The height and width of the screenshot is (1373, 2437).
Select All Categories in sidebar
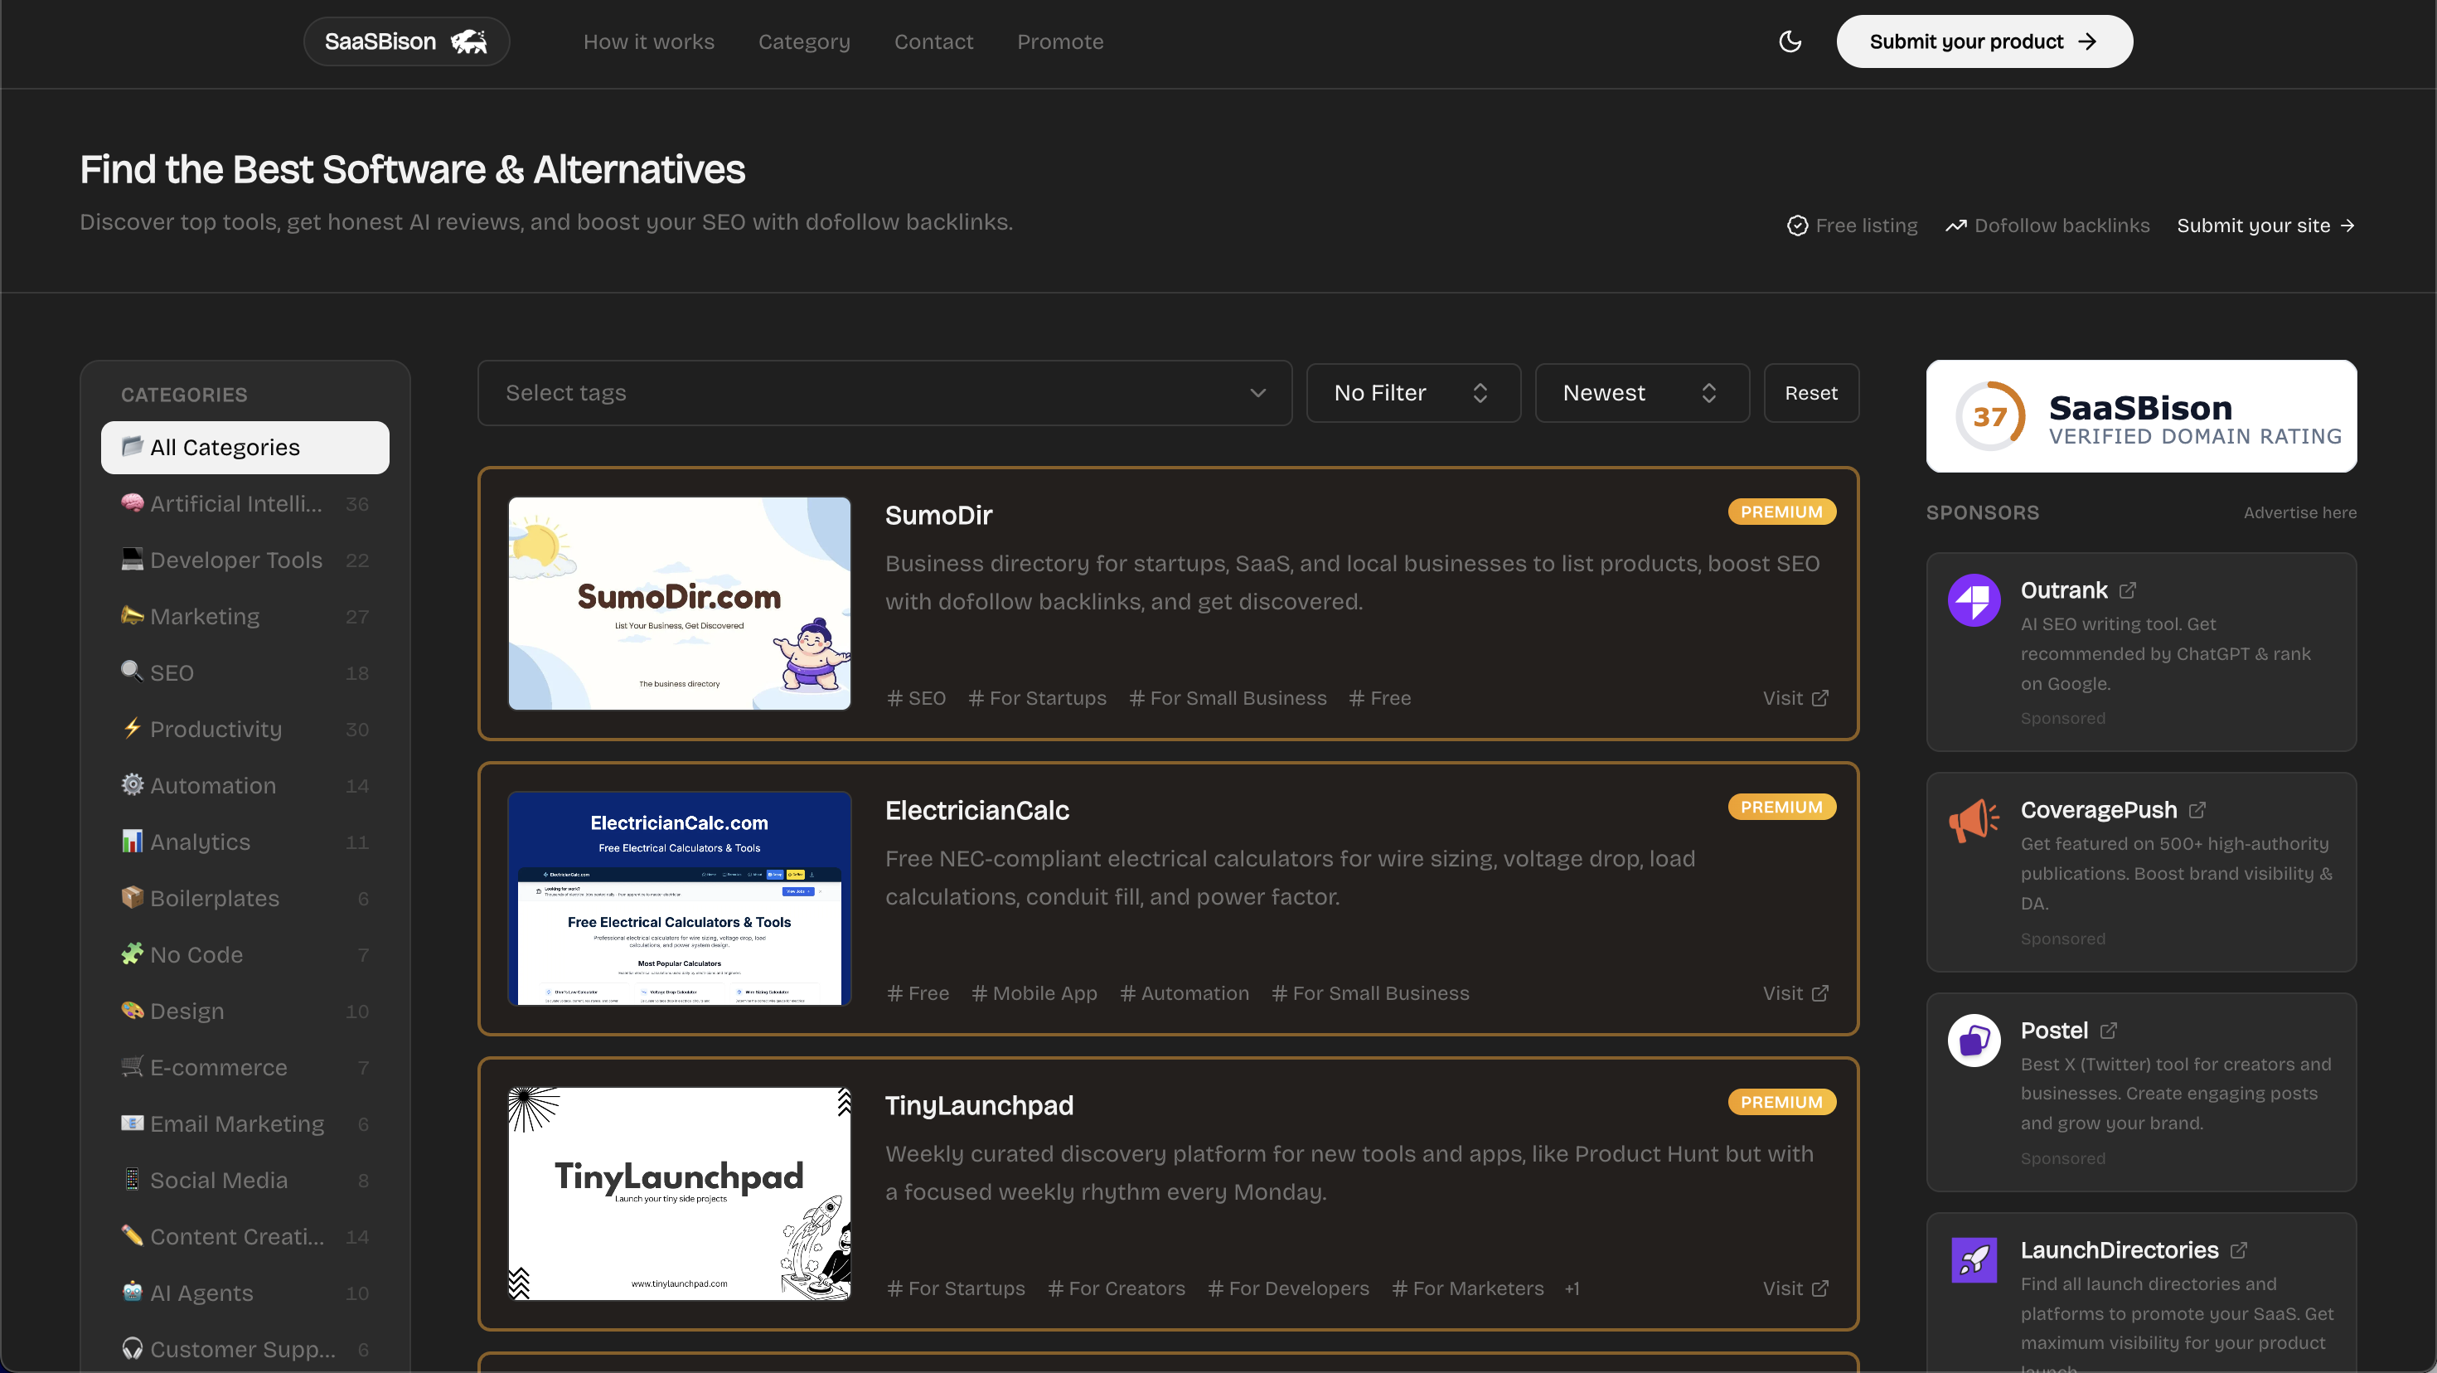click(245, 448)
